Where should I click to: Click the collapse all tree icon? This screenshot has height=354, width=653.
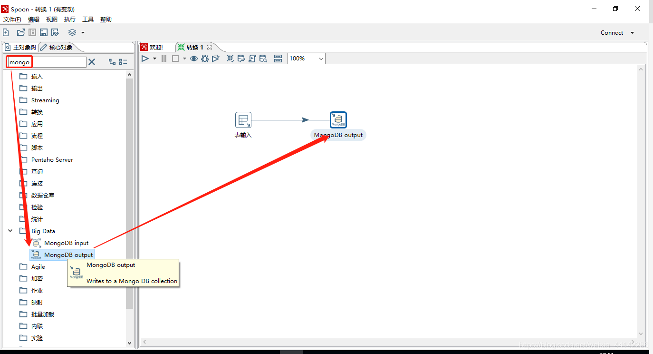[123, 62]
